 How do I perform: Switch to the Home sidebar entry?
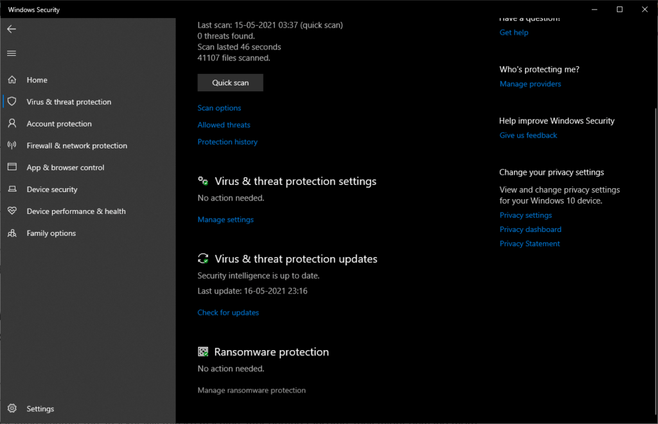click(x=37, y=79)
